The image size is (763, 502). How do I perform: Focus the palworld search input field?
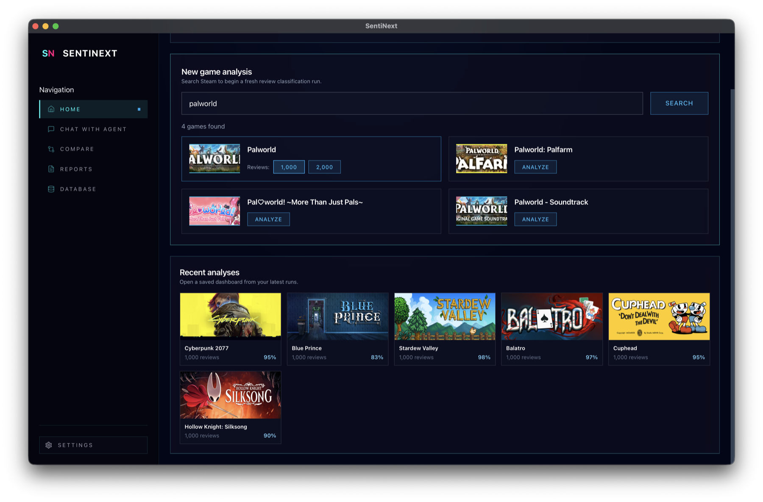point(412,103)
